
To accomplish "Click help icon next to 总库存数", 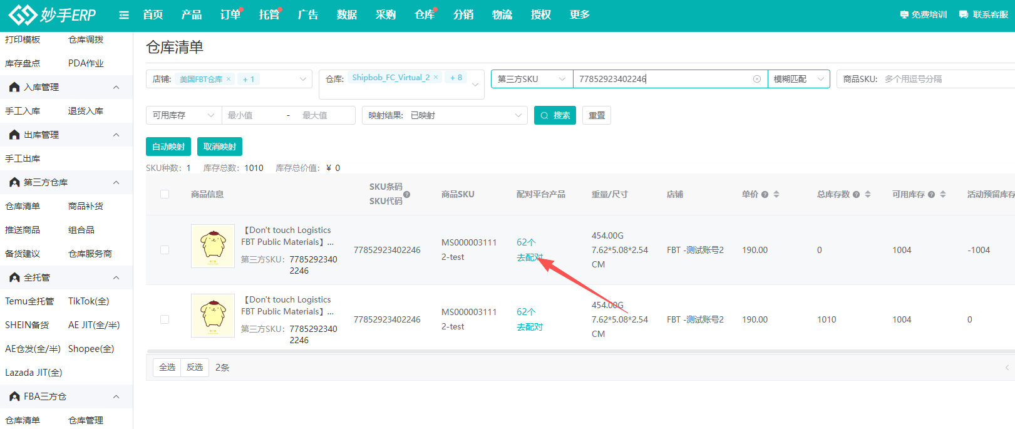I will coord(856,195).
